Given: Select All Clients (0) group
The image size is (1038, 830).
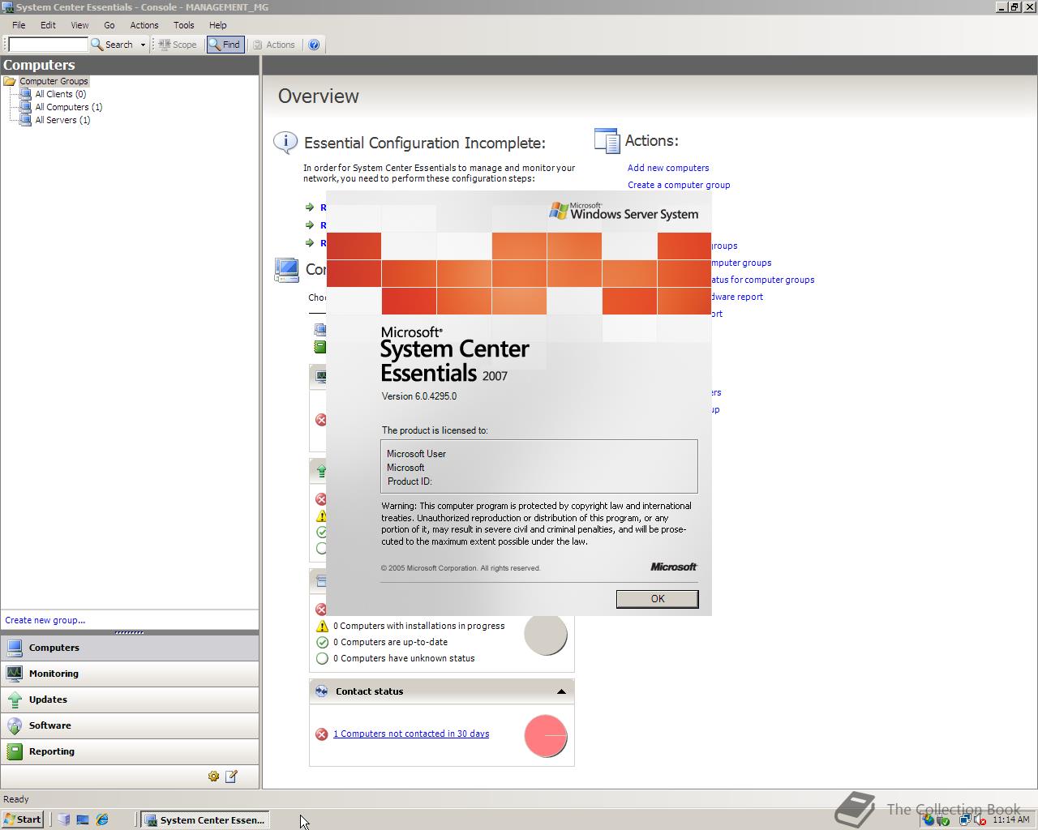Looking at the screenshot, I should 60,94.
